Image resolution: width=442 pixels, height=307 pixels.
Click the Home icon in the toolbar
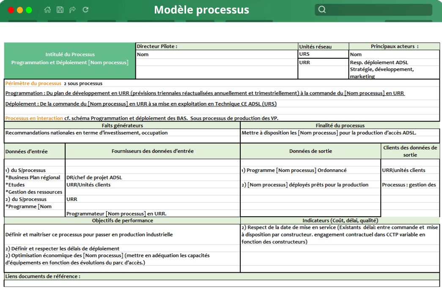[x=47, y=9]
